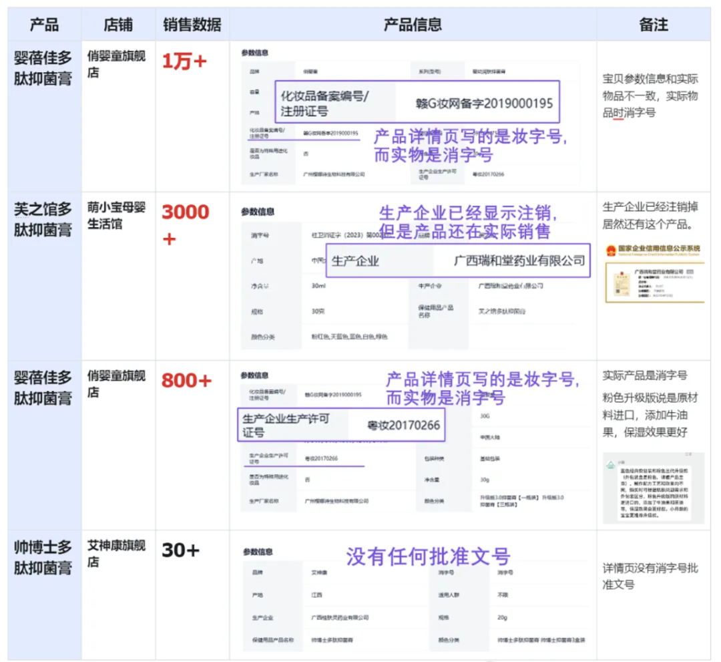Open the 萌小宝母婴生活馆 store name
721x662 pixels.
117,214
